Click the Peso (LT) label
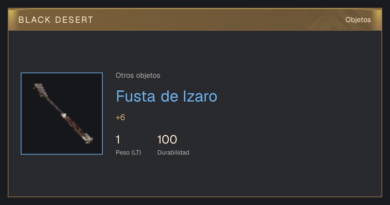Screen dimensions: 390x205 tap(128, 152)
